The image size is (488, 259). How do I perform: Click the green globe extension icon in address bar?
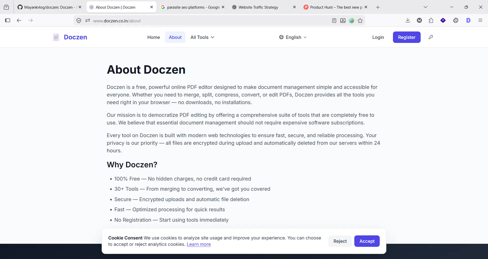tap(352, 21)
